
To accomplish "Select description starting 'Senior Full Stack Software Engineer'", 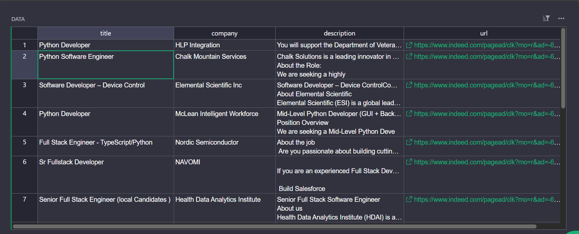I will coord(340,208).
